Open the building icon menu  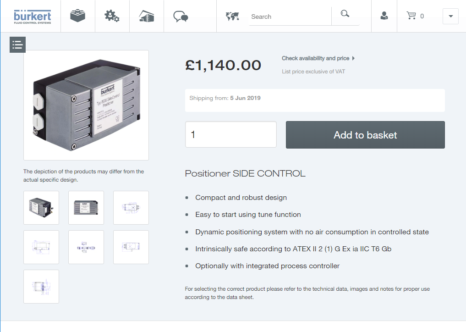click(x=147, y=16)
